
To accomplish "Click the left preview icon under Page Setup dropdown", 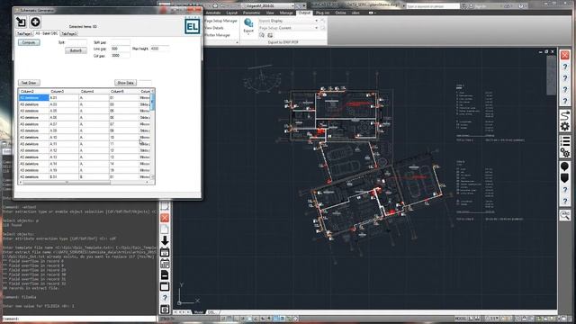I will tap(262, 35).
